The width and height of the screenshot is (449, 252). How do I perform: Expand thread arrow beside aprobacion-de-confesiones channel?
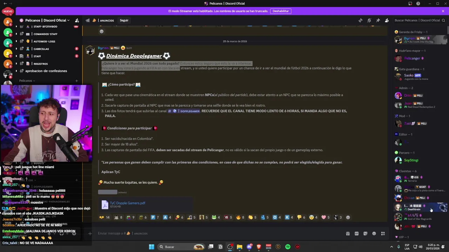tap(16, 71)
